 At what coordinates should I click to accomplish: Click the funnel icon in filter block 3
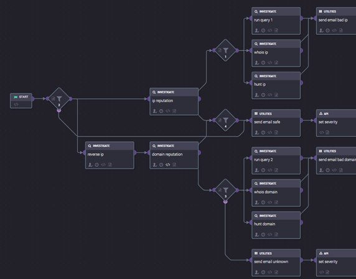coord(226,190)
